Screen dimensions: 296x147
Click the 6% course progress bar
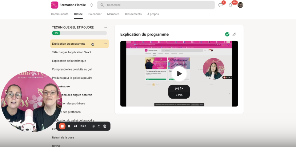click(79, 33)
